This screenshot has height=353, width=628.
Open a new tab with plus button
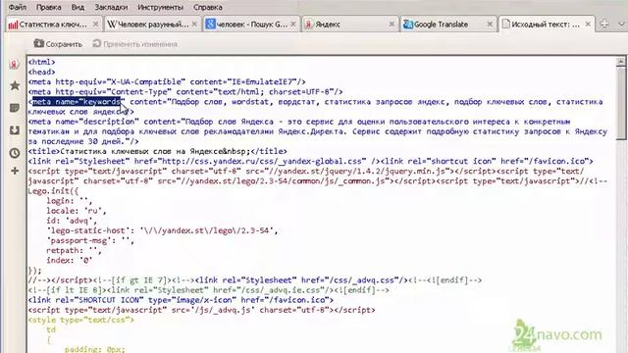click(604, 24)
